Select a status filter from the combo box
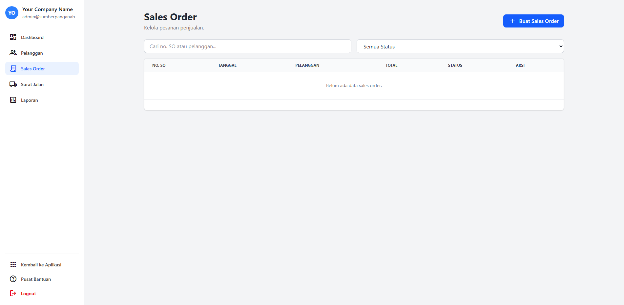The width and height of the screenshot is (624, 305). click(x=459, y=46)
